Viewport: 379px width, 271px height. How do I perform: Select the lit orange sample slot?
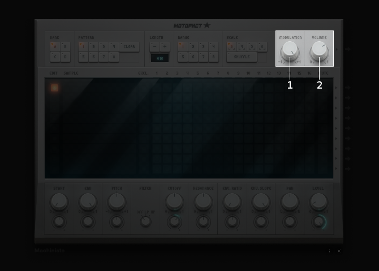(x=54, y=88)
